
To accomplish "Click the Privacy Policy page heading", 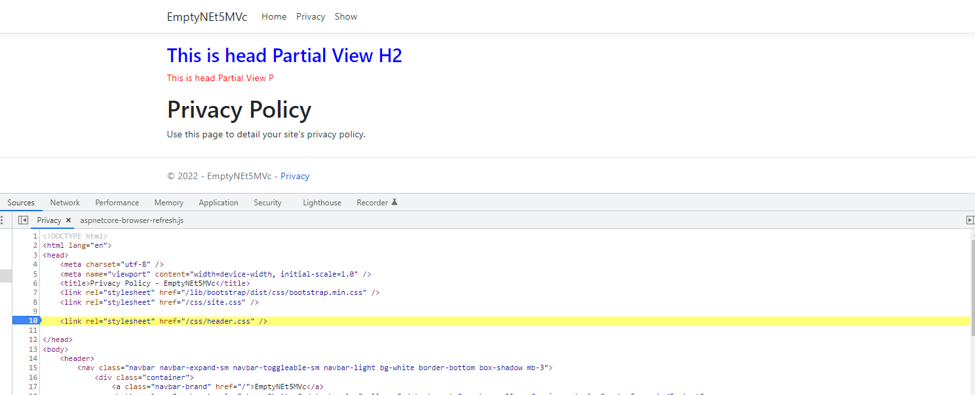I will pos(239,110).
